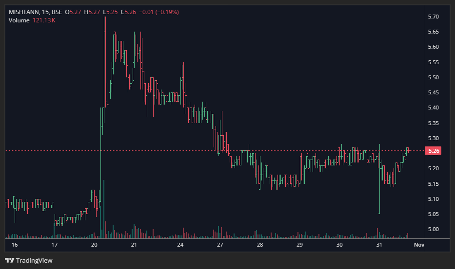Click the high price H5.27

coord(92,12)
